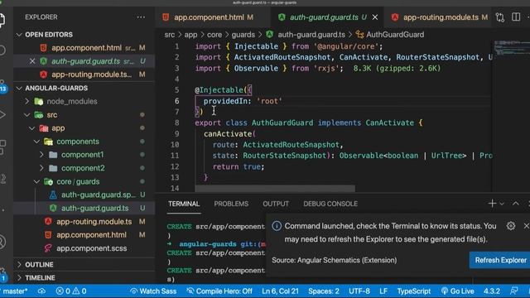530x298 pixels.
Task: Click AuthGuardGuard symbol in breadcrumb
Action: pos(394,35)
